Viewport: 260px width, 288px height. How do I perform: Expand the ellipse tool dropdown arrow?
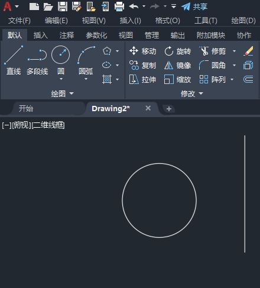[x=117, y=65]
